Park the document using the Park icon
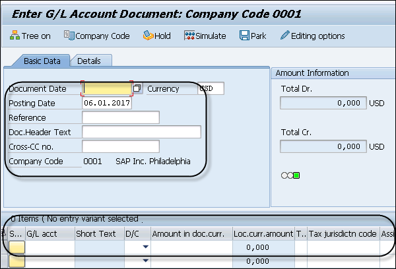The image size is (396, 269). pyautogui.click(x=244, y=36)
